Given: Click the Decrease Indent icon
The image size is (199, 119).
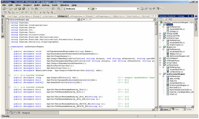Looking at the screenshot, I should pos(22,12).
